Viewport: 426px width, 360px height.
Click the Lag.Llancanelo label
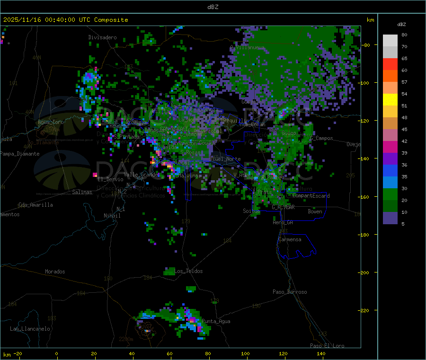pyautogui.click(x=30, y=329)
